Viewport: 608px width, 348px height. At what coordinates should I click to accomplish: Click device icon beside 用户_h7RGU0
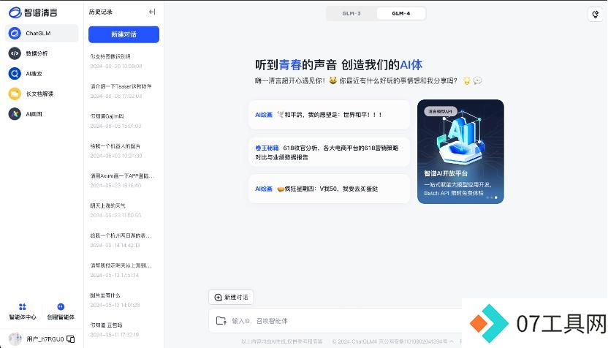point(71,339)
